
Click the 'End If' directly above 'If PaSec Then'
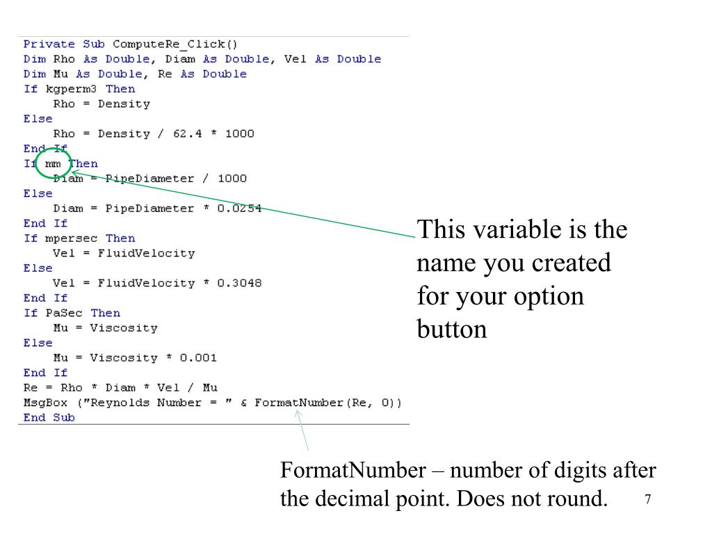tap(46, 298)
